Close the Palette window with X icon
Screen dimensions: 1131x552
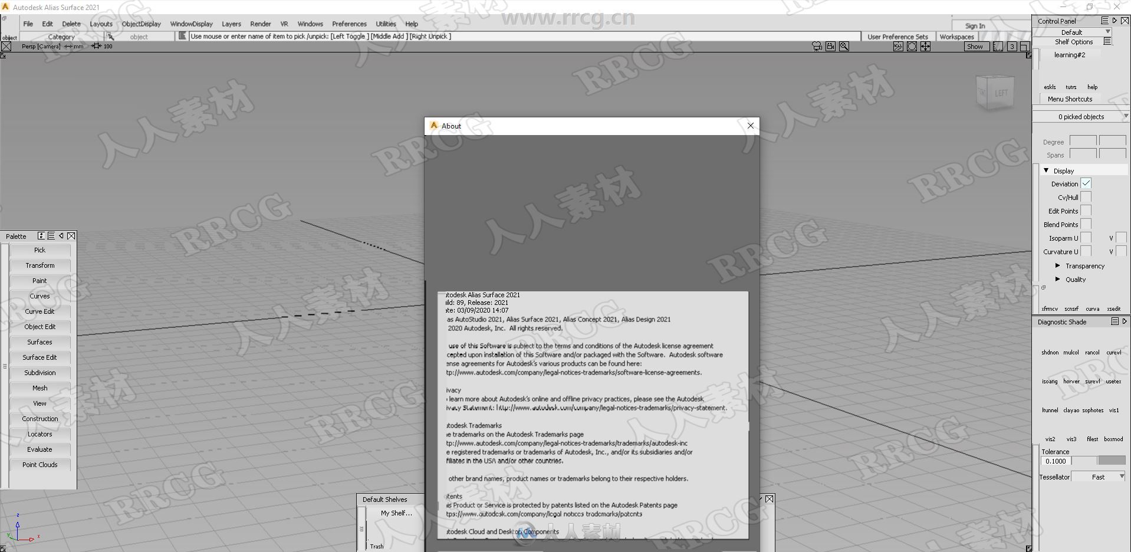click(71, 236)
